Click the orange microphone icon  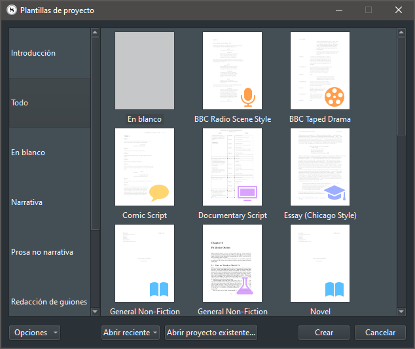[248, 97]
